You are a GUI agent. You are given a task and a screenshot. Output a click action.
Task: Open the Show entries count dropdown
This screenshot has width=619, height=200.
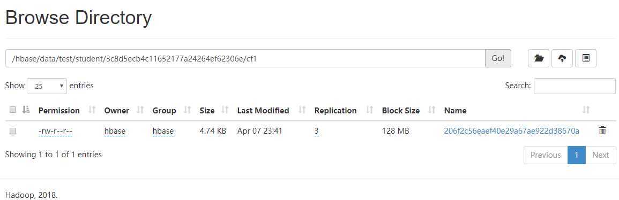coord(47,86)
